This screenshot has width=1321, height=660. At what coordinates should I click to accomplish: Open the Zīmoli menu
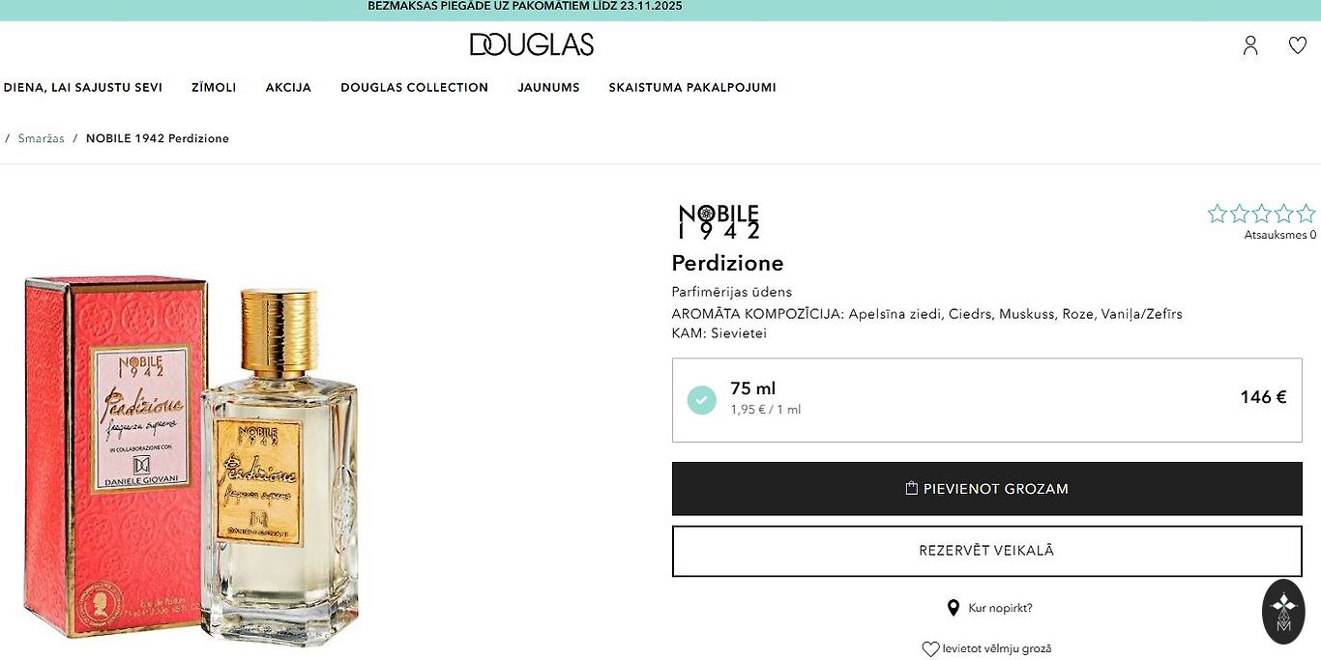(214, 87)
